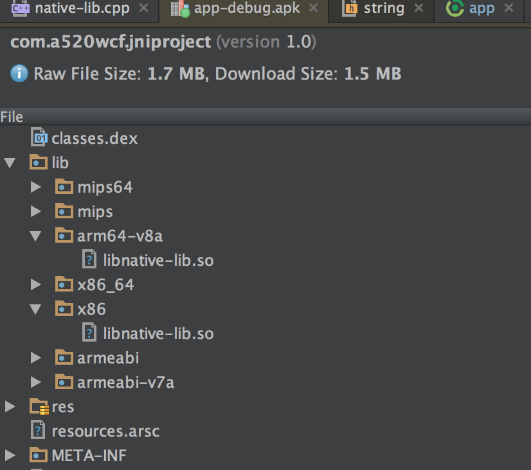Image resolution: width=531 pixels, height=470 pixels.
Task: Open the string tab
Action: 383,8
